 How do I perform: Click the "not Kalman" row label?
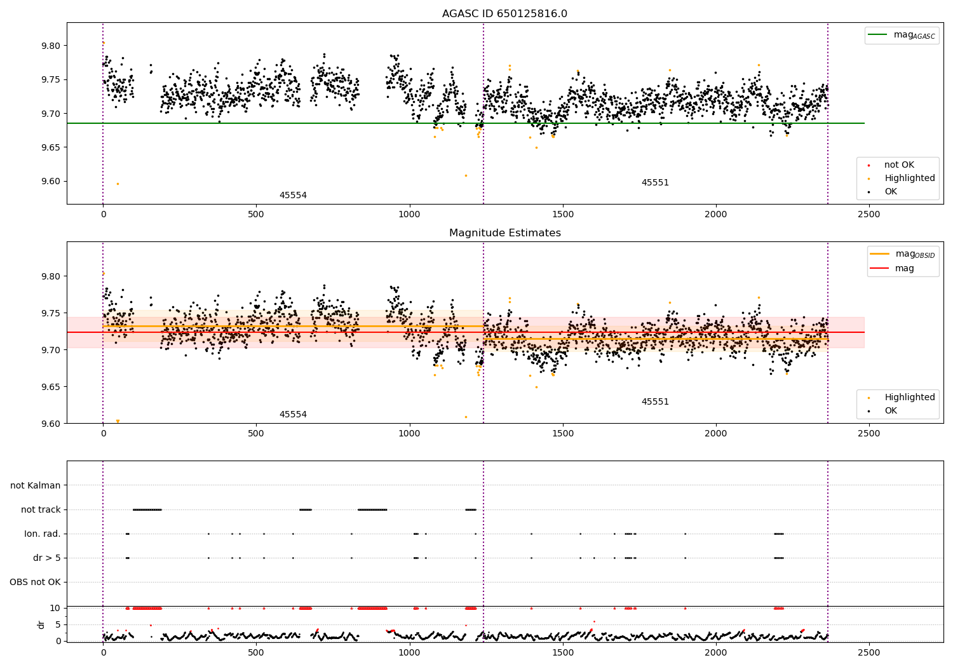tap(36, 486)
